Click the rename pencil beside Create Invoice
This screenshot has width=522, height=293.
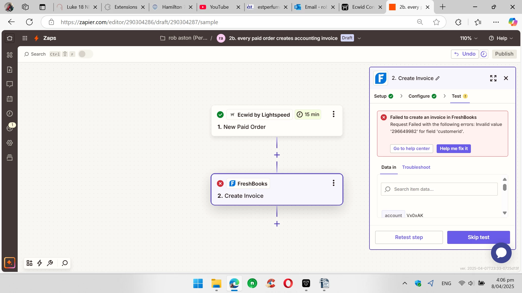tap(437, 78)
